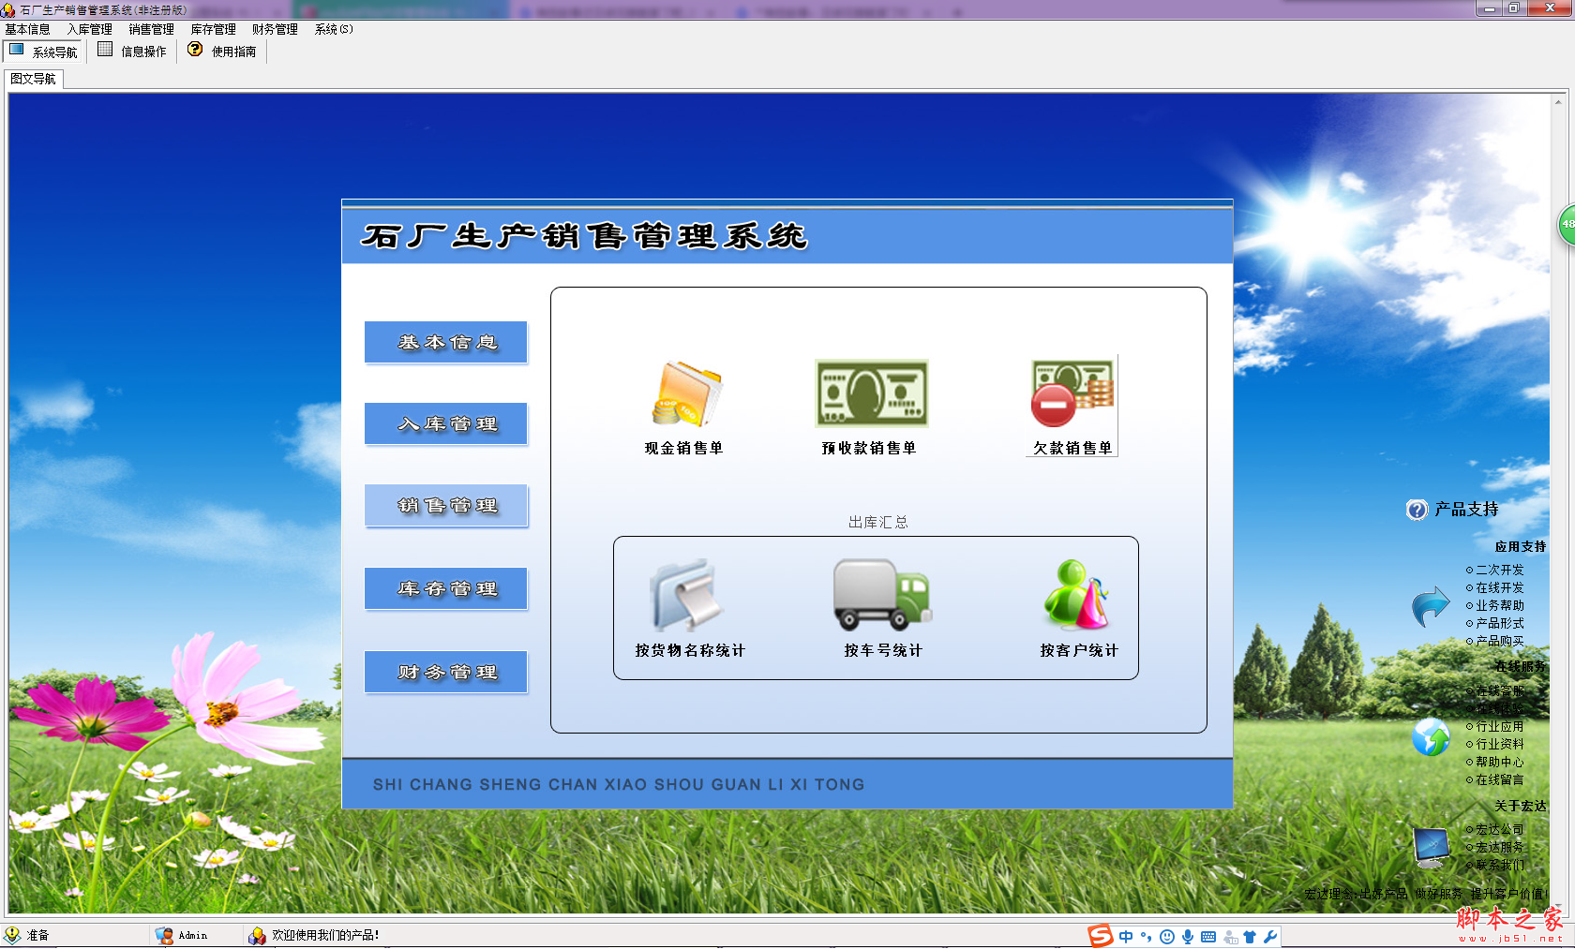Select the 库存管理 navigation button

[x=445, y=588]
